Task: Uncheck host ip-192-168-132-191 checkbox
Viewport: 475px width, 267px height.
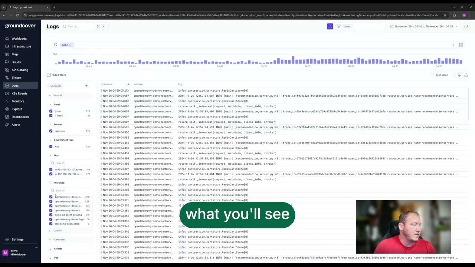Action: pyautogui.click(x=51, y=174)
